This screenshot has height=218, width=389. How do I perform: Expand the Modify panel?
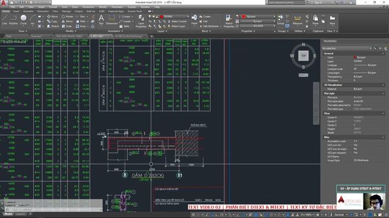coord(71,31)
